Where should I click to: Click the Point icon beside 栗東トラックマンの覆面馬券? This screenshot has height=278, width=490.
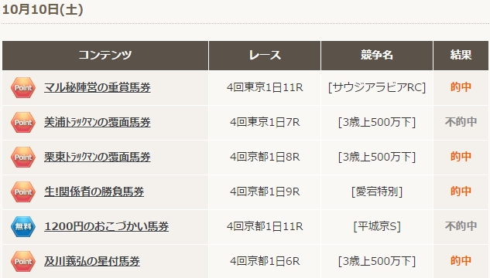coord(23,157)
